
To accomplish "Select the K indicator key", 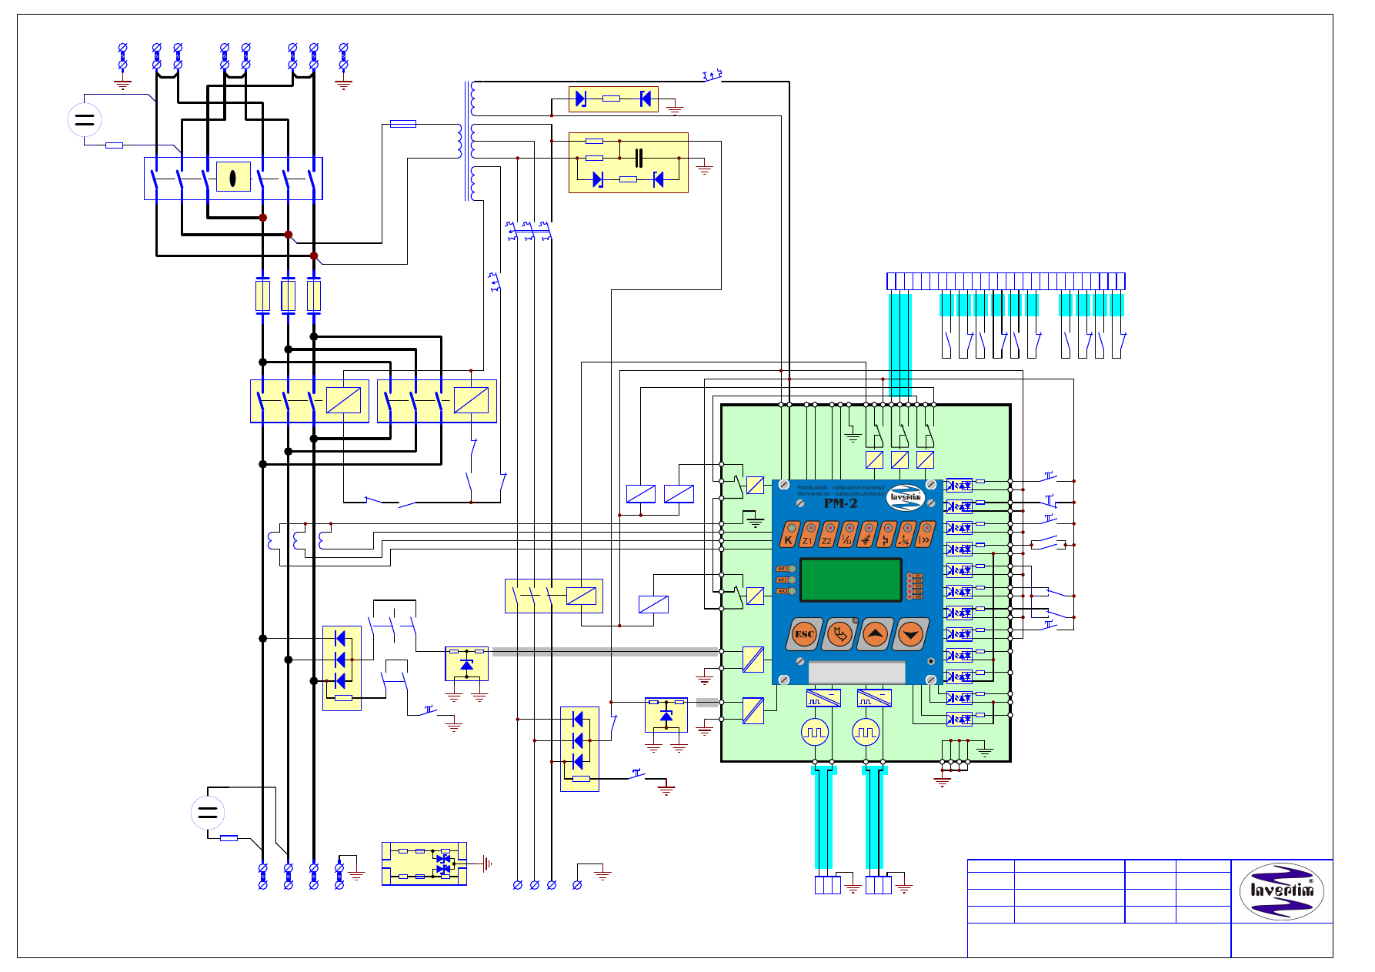I will coord(789,534).
